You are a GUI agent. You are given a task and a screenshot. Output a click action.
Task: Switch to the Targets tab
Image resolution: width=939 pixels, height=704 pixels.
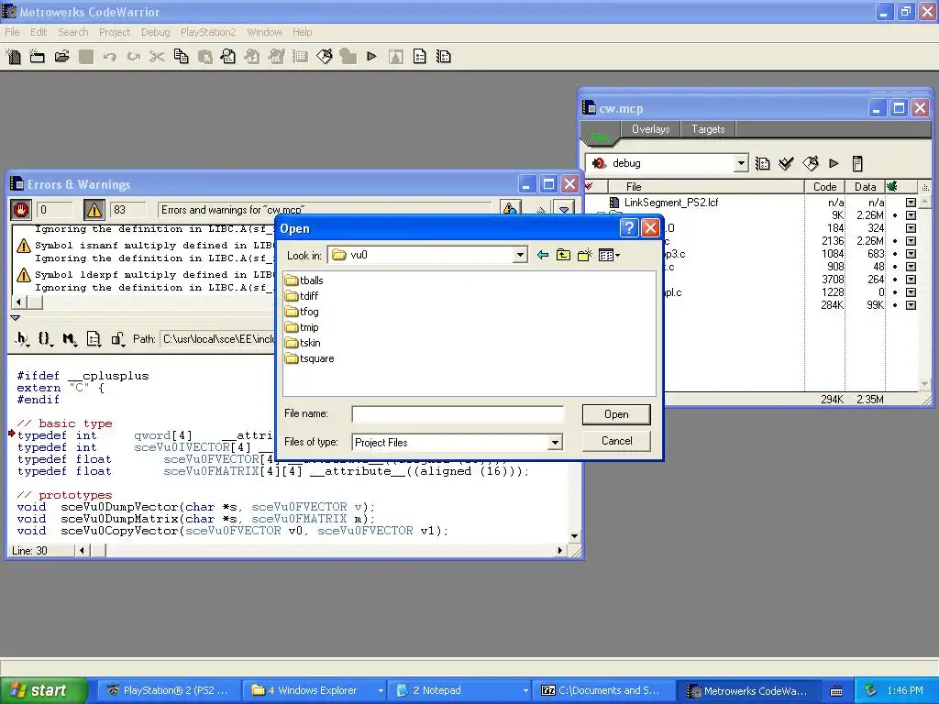pos(708,129)
